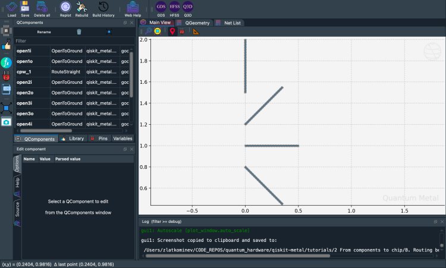This screenshot has width=446, height=268.
Task: Select the open1i component row
Action: point(72,51)
